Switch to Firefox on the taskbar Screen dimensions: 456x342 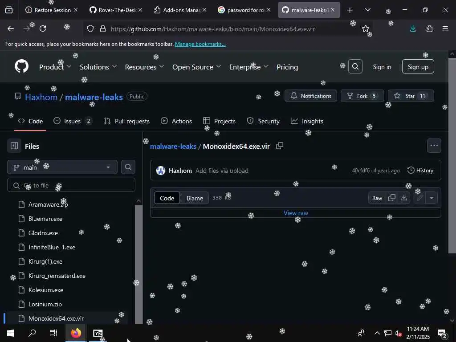76,333
